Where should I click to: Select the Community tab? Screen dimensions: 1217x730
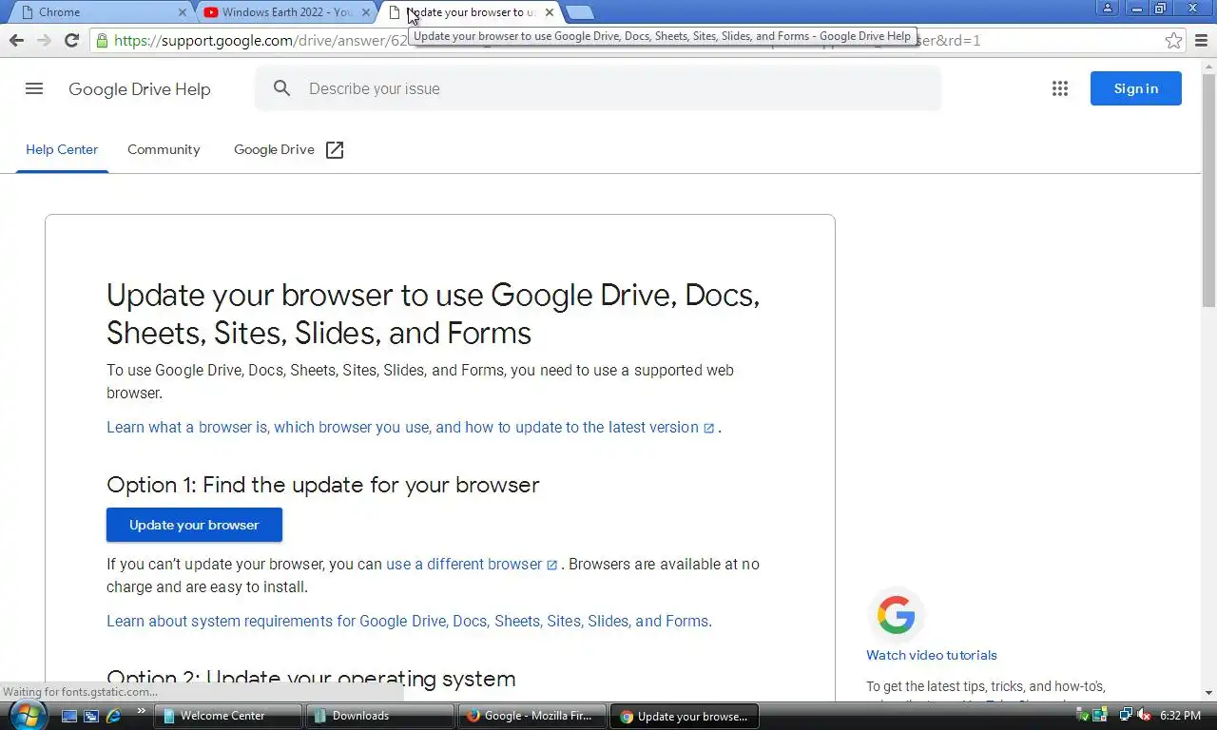(164, 149)
